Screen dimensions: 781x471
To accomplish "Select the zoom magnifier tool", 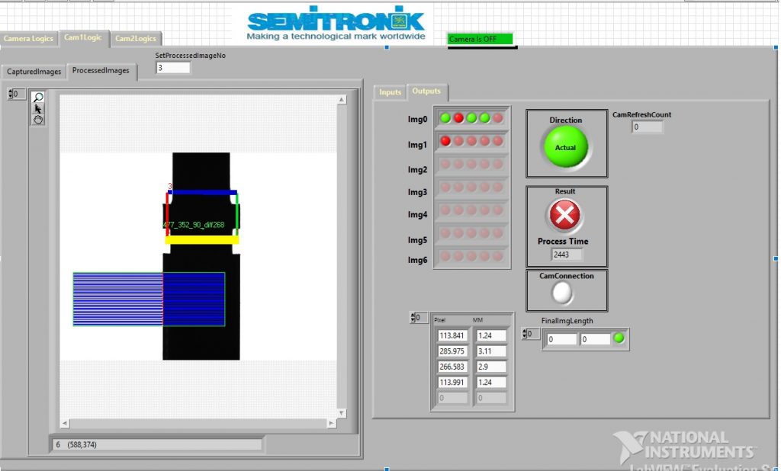I will [x=38, y=97].
